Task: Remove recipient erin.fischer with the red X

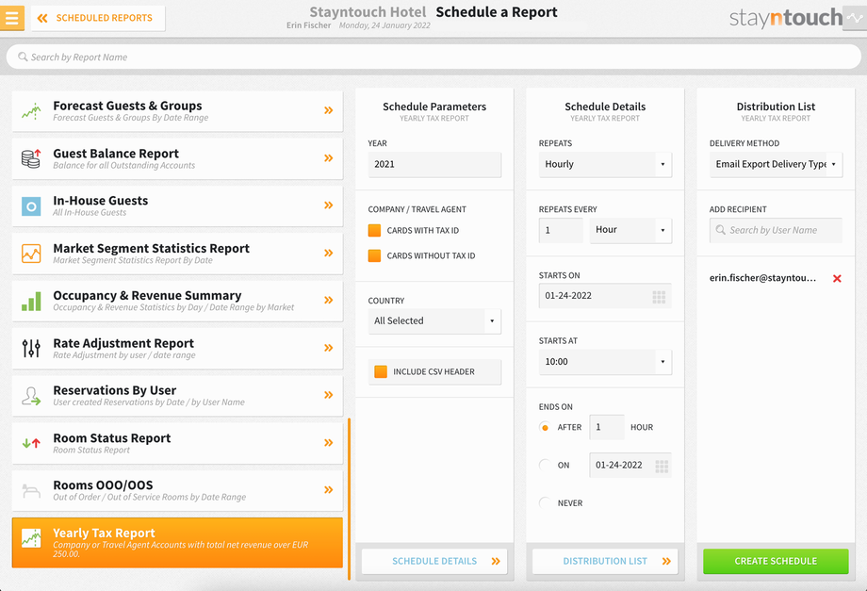Action: tap(837, 279)
